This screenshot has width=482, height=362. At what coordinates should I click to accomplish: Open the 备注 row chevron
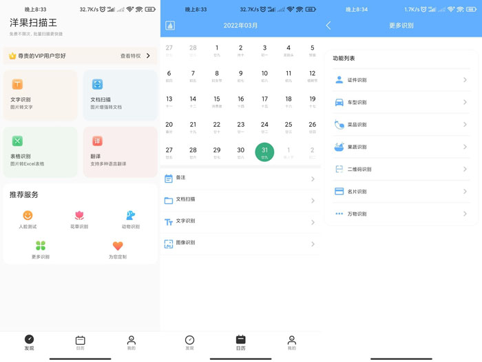(x=313, y=179)
